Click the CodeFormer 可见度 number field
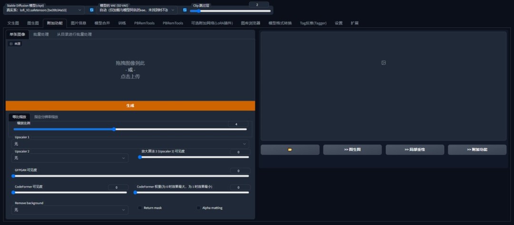Viewport: 514px width, 225px height. (x=118, y=187)
